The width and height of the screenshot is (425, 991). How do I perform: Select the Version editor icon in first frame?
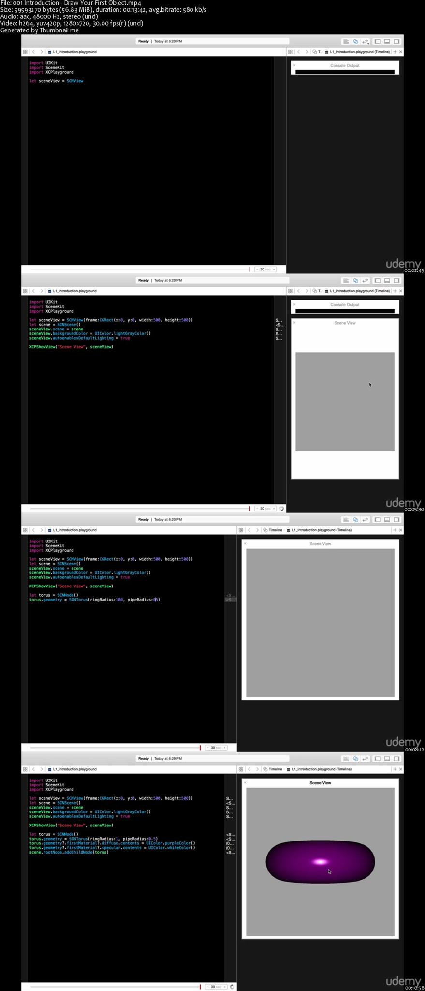point(366,42)
